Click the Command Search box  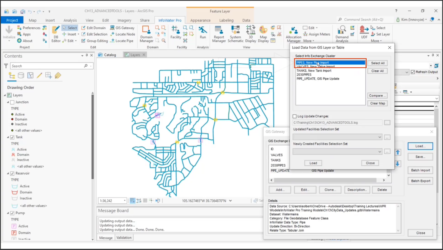[x=363, y=20]
